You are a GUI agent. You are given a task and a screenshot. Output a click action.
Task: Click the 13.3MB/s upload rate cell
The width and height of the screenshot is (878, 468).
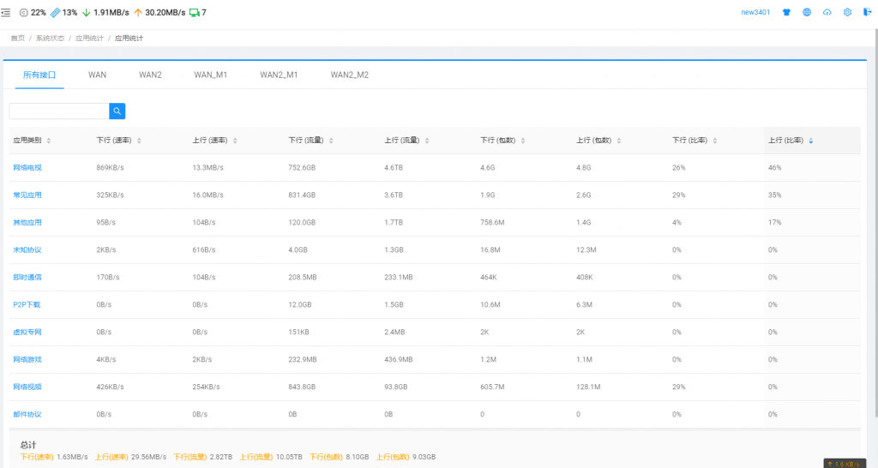click(207, 168)
